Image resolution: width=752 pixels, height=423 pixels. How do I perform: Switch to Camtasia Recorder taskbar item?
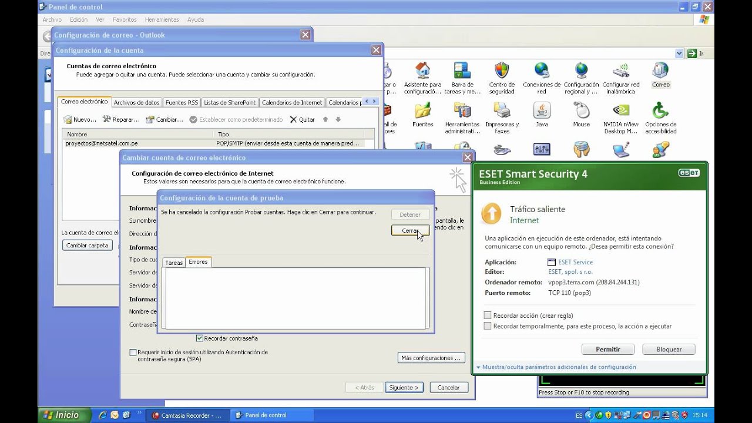[187, 415]
